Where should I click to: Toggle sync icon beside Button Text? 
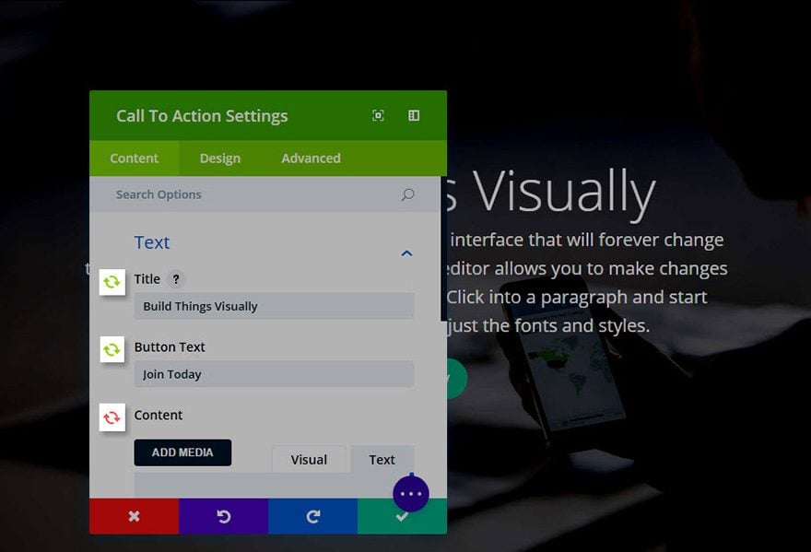tap(112, 349)
